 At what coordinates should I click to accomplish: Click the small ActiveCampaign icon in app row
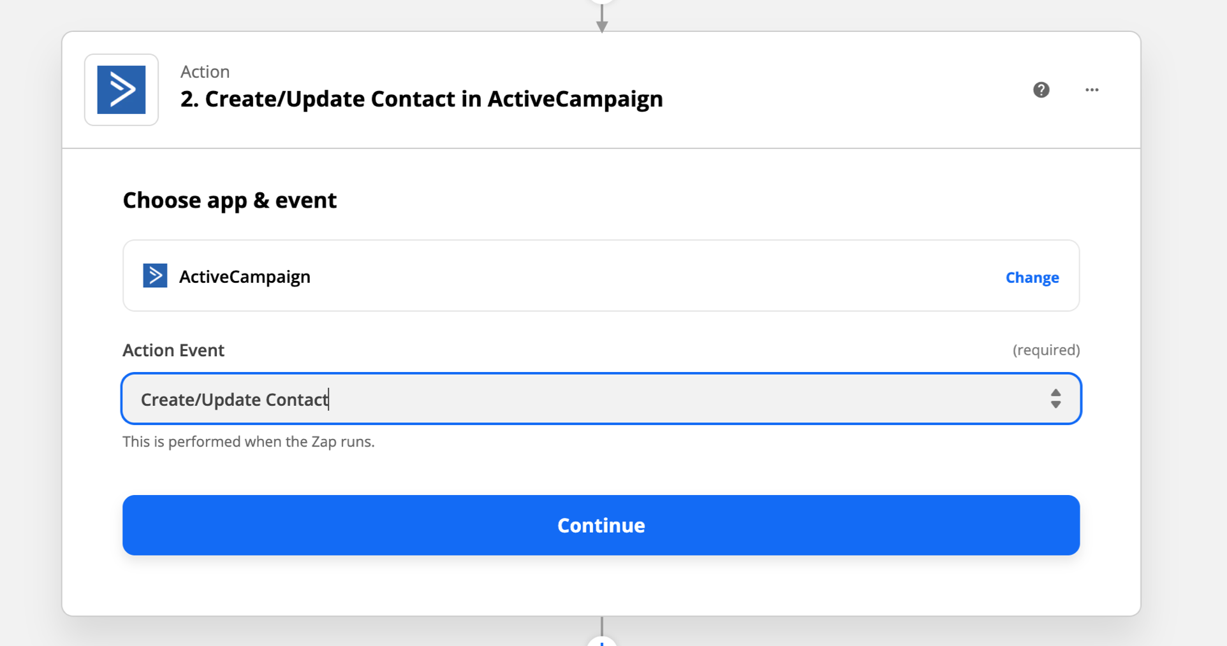(155, 276)
